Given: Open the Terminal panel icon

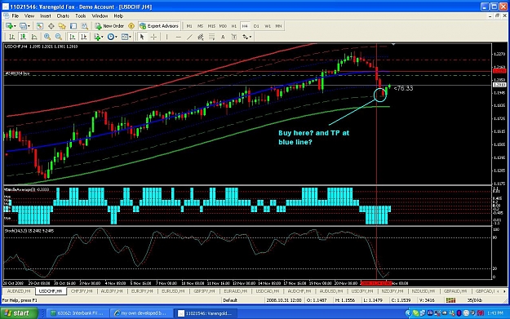Looking at the screenshot, I should pos(73,26).
